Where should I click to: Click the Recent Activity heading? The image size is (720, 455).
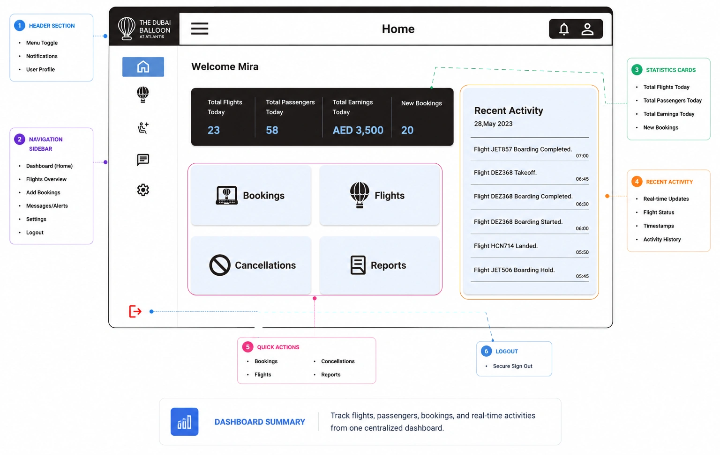(x=509, y=110)
